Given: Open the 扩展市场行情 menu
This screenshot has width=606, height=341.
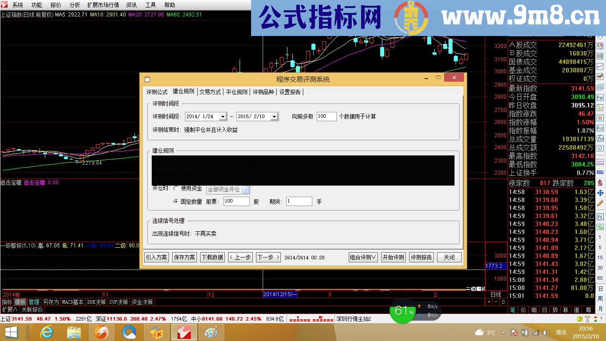Looking at the screenshot, I should point(103,5).
